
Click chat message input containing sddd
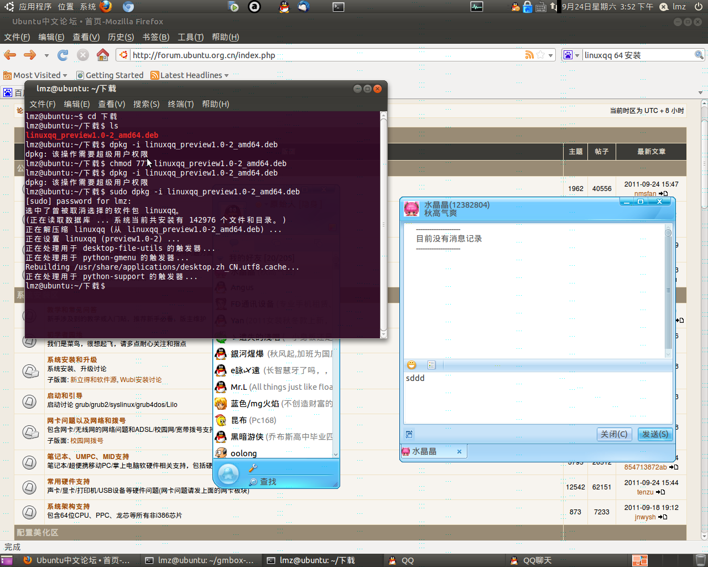[538, 398]
